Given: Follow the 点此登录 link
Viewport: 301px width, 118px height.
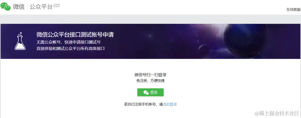Looking at the screenshot, I should coord(170,104).
